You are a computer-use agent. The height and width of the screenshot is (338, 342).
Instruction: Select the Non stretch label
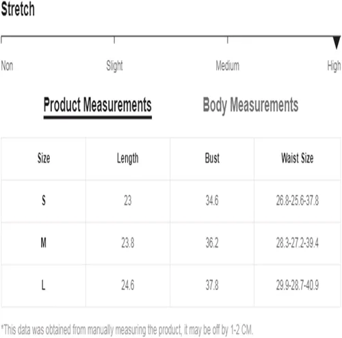pos(7,66)
